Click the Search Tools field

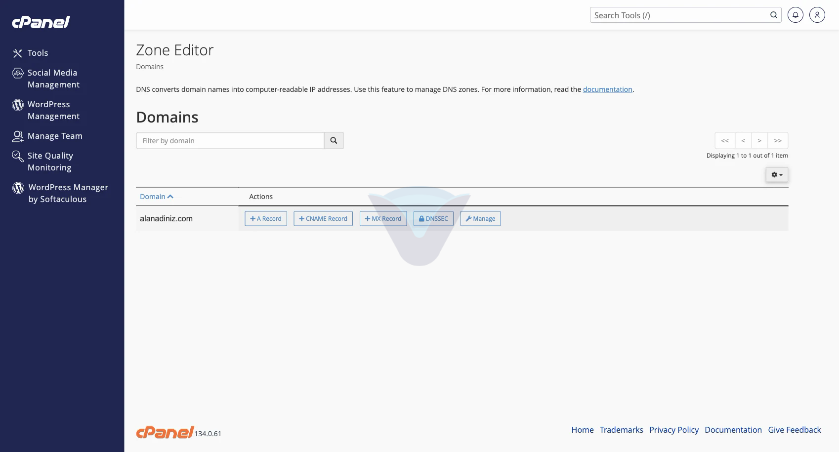click(x=679, y=15)
